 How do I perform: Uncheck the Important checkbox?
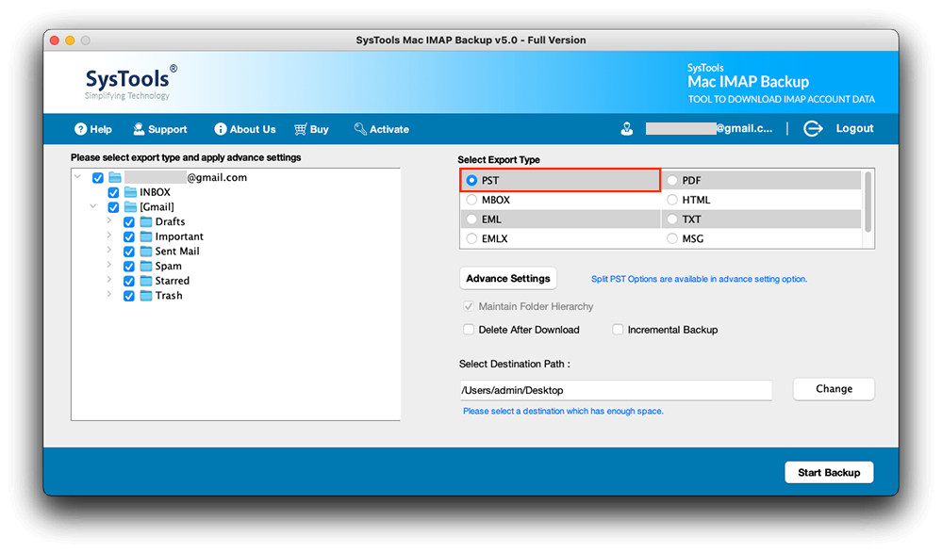coord(129,236)
